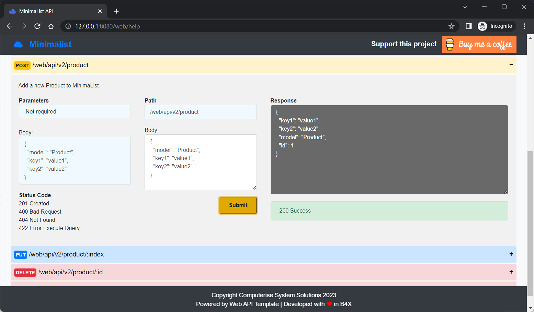Viewport: 534px width, 312px height.
Task: Bookmark this page with the star
Action: coord(451,26)
